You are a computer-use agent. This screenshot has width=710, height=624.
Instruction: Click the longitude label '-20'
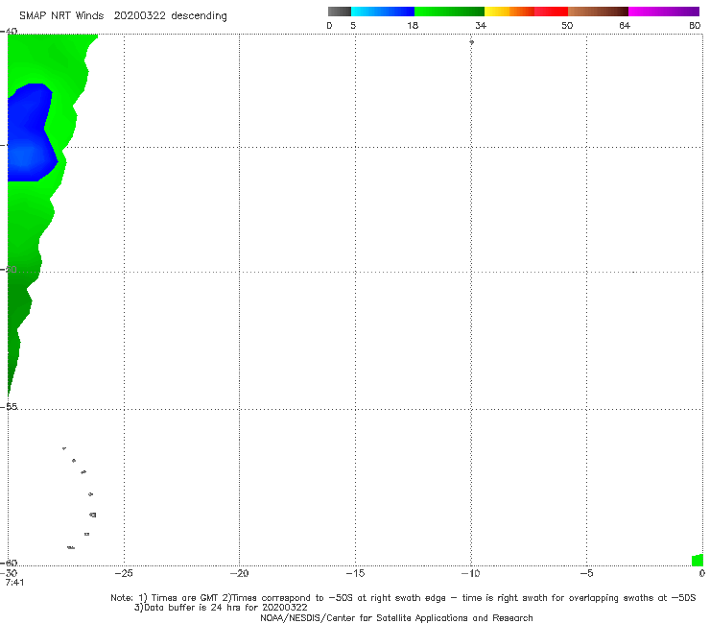pyautogui.click(x=239, y=573)
